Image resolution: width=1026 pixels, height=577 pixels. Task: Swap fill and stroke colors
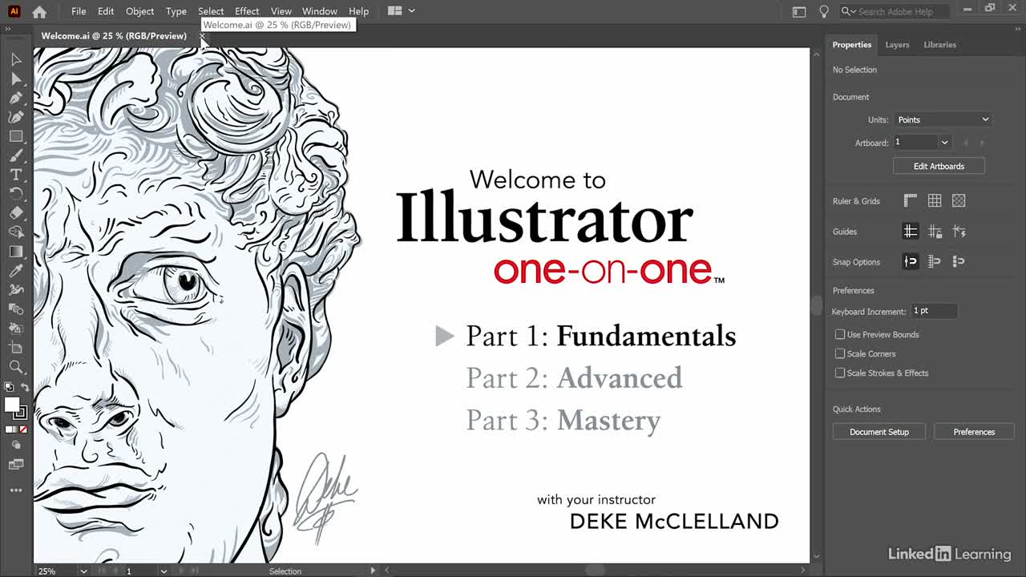[x=24, y=388]
